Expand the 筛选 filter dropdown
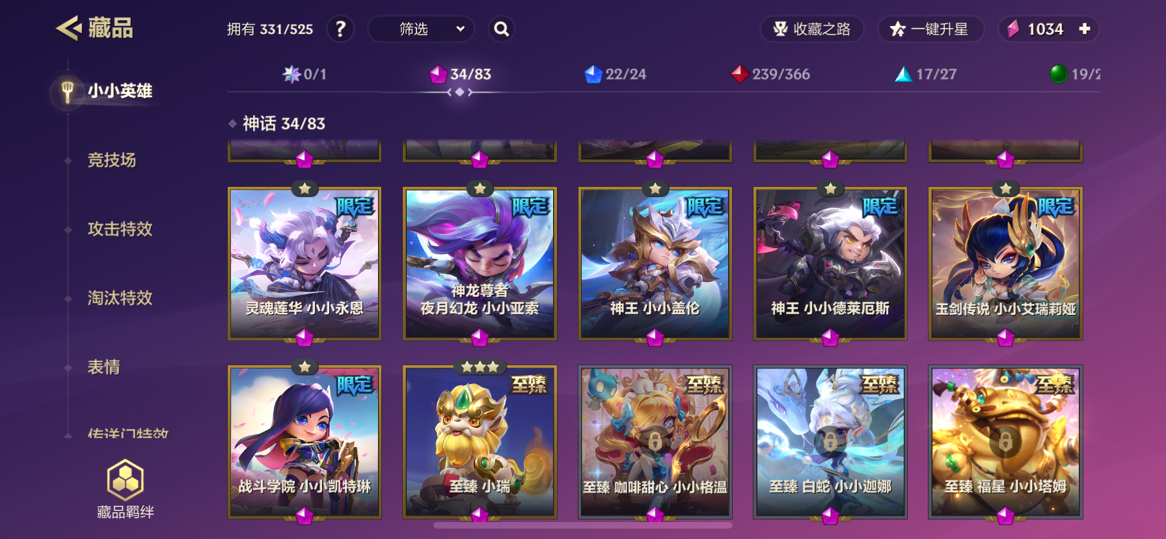The height and width of the screenshot is (539, 1166). coord(421,29)
